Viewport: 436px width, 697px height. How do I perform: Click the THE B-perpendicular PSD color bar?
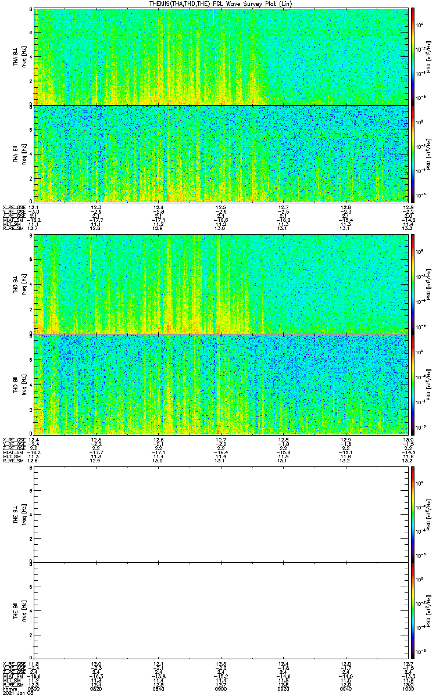point(413,515)
